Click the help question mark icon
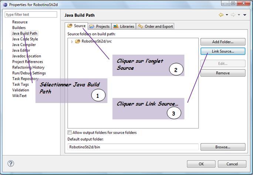Screen dimensions: 253x175 coord(11,164)
